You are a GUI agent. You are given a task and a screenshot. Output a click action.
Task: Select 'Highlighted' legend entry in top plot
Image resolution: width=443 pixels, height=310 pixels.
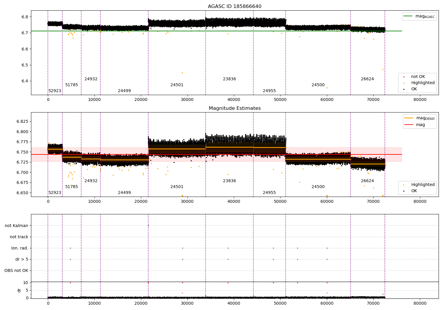[418, 83]
